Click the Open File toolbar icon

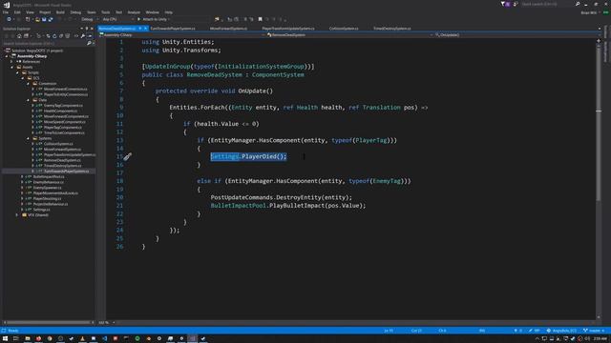pyautogui.click(x=38, y=19)
